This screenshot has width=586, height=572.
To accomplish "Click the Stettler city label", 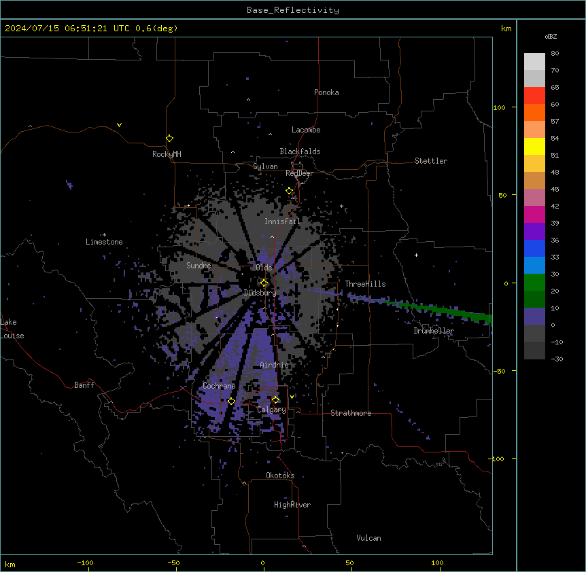I will pyautogui.click(x=431, y=161).
